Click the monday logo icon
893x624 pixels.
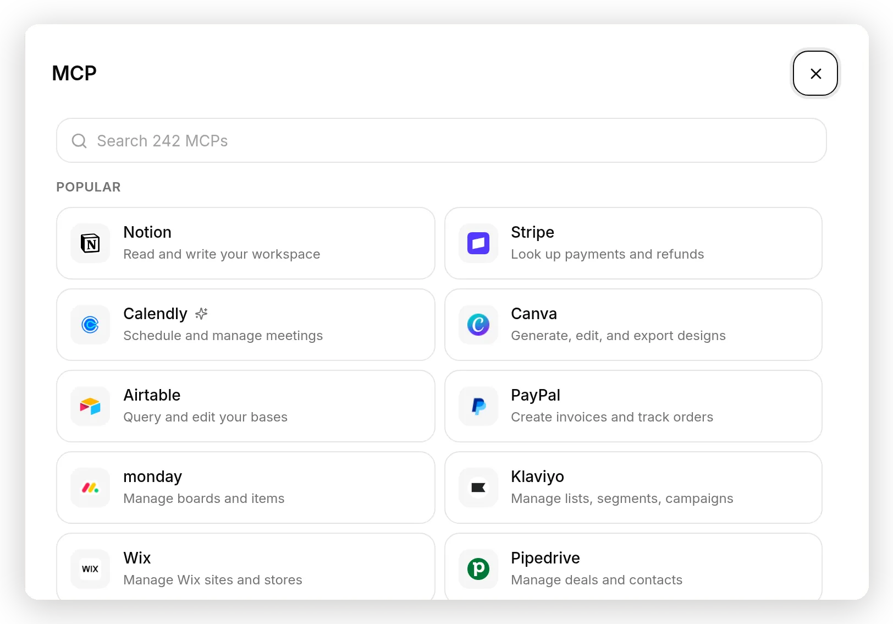coord(90,488)
